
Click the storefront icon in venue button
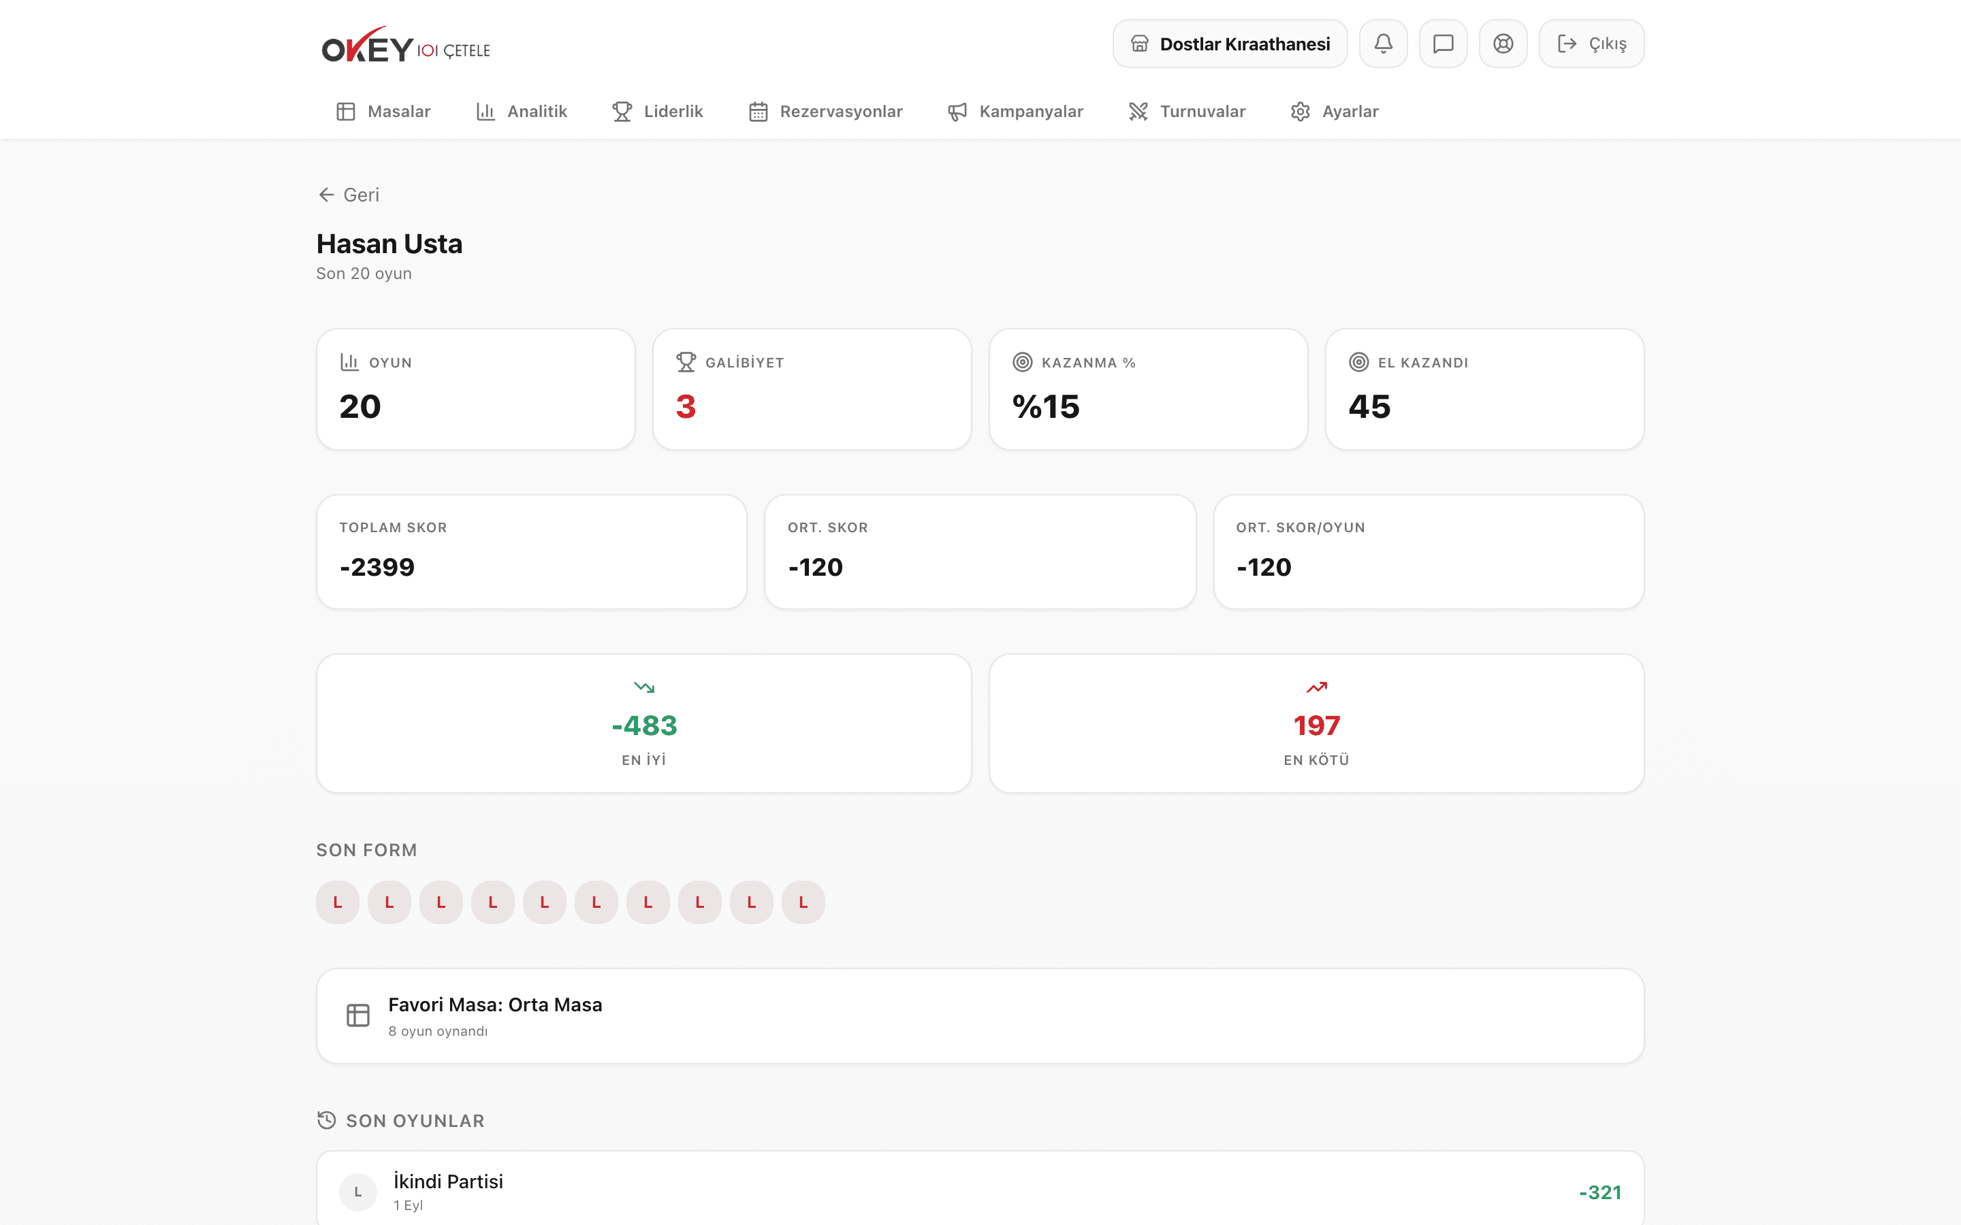[x=1139, y=44]
